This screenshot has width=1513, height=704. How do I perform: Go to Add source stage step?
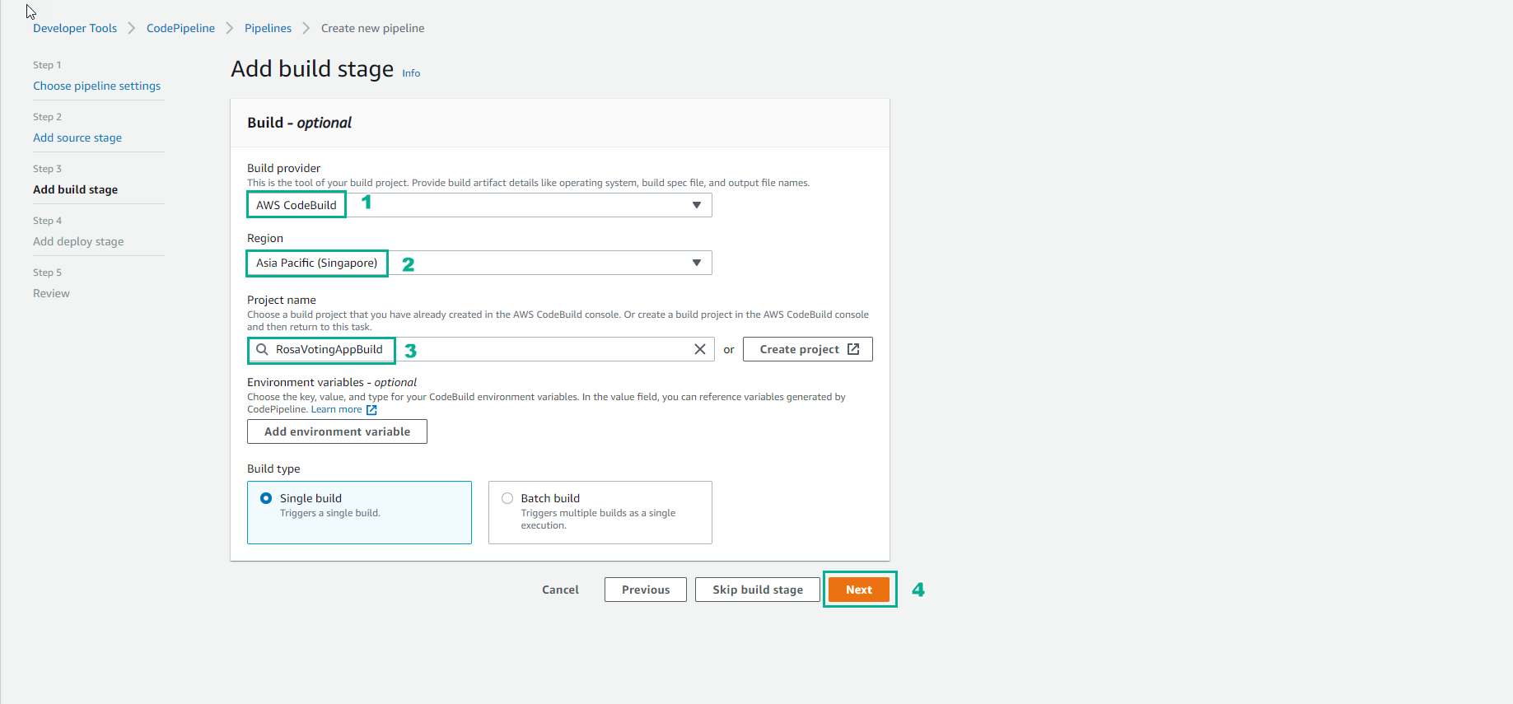click(77, 138)
